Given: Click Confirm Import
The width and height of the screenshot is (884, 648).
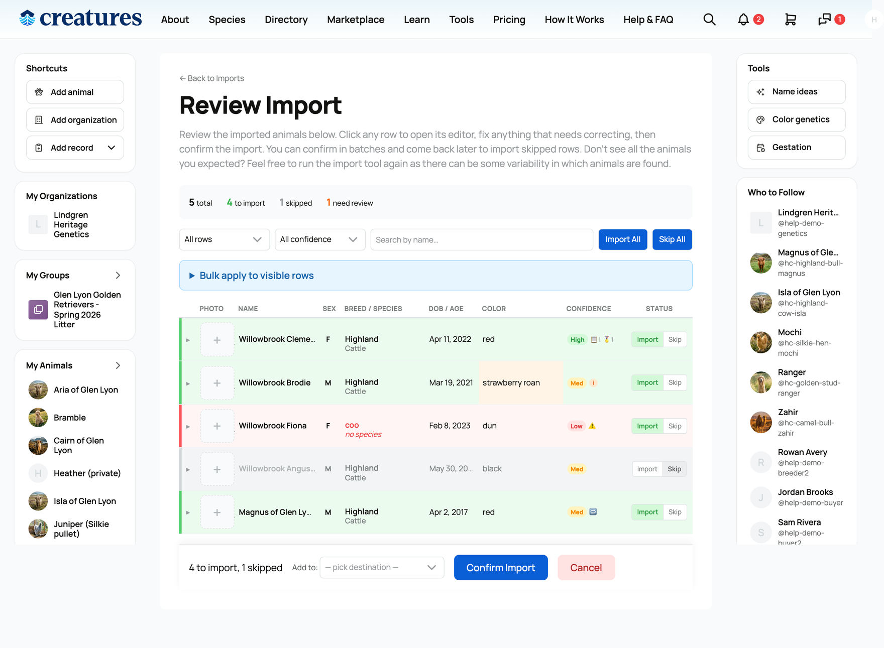Looking at the screenshot, I should click(501, 568).
